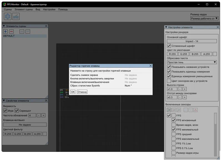Collapse the Свойства элемента panel triangle
This screenshot has width=222, height=161.
point(4,101)
